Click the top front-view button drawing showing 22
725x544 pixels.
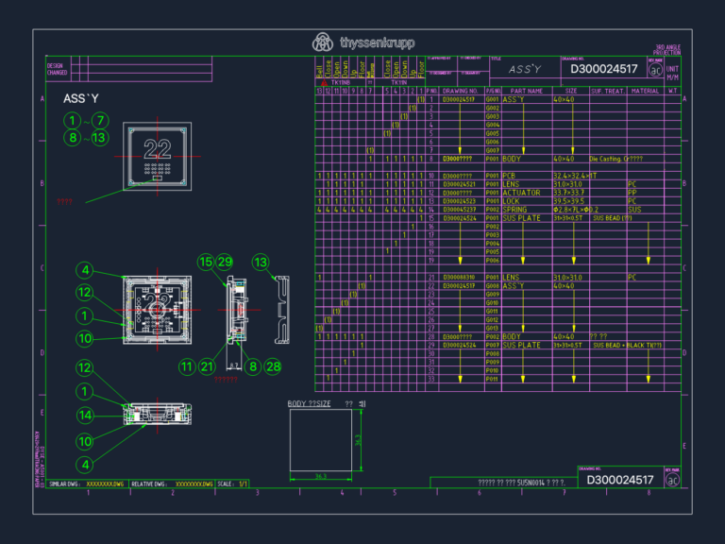(x=158, y=157)
